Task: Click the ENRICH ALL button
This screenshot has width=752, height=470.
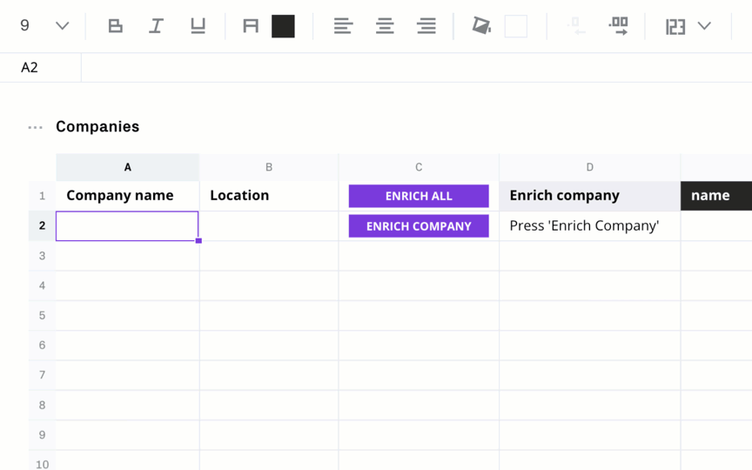Action: tap(419, 196)
